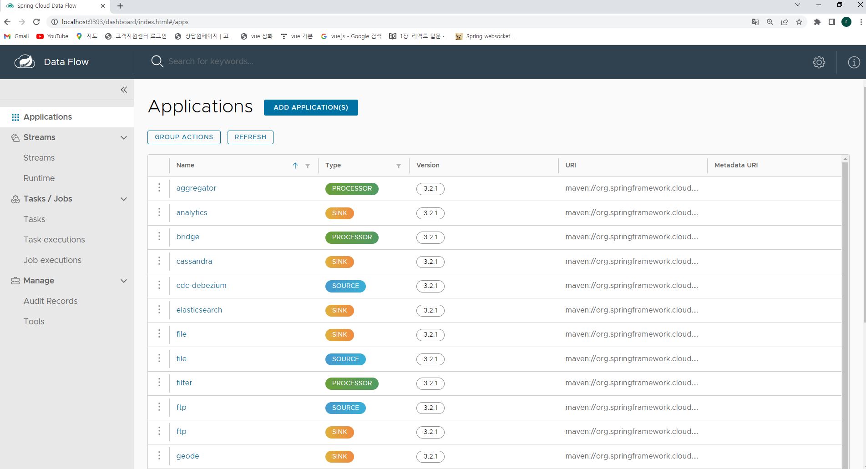The height and width of the screenshot is (469, 866).
Task: Collapse the Streams sidebar group
Action: (124, 137)
